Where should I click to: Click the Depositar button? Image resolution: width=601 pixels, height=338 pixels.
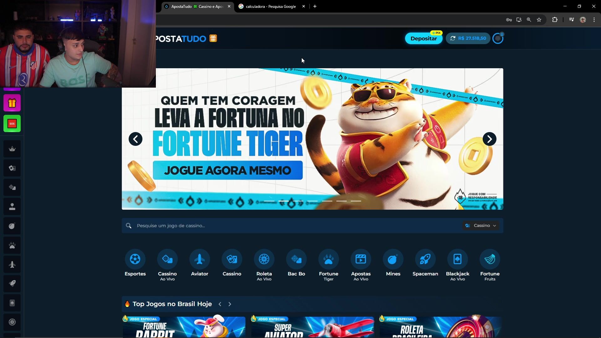coord(424,38)
